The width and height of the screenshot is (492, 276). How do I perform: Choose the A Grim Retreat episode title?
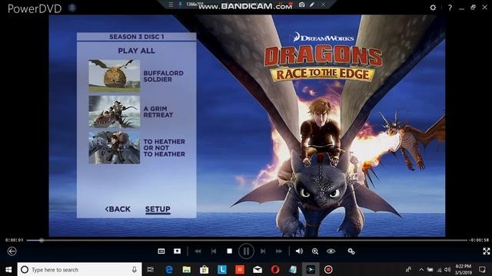pyautogui.click(x=158, y=112)
